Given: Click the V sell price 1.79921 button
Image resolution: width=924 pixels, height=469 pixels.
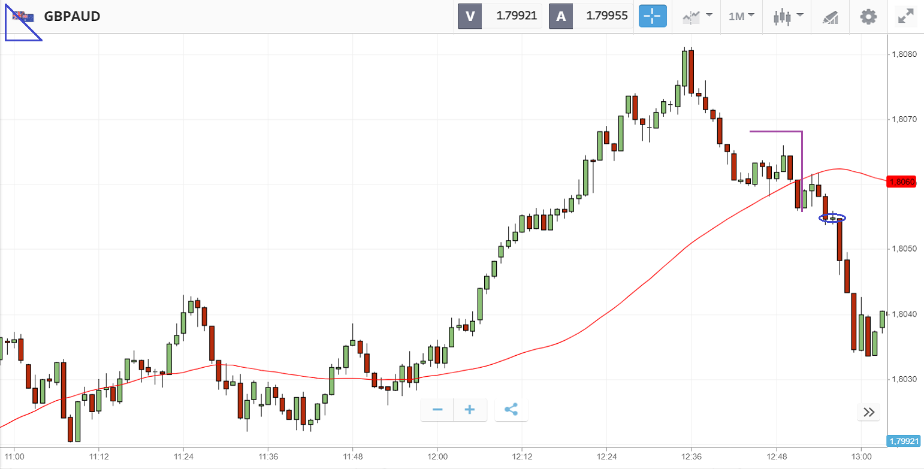Looking at the screenshot, I should point(500,16).
